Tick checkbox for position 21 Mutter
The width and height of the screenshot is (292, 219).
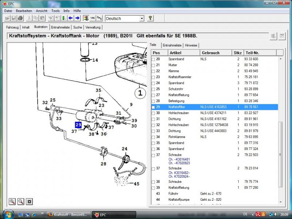153,65
